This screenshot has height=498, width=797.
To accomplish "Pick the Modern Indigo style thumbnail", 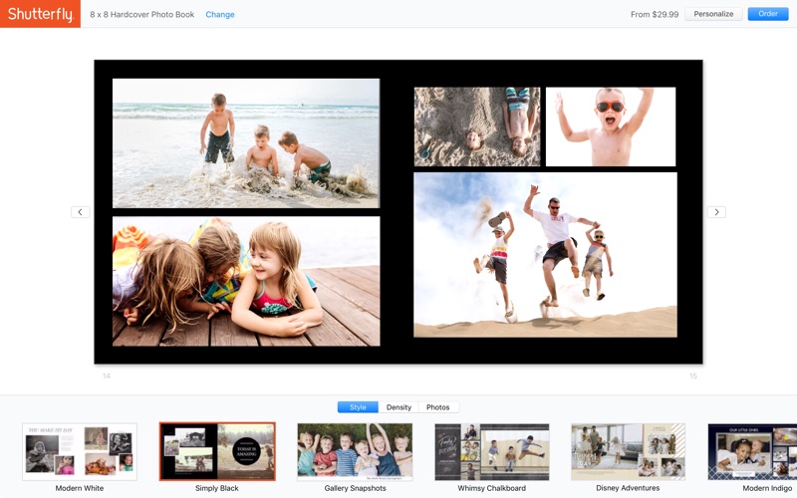I will pos(752,451).
